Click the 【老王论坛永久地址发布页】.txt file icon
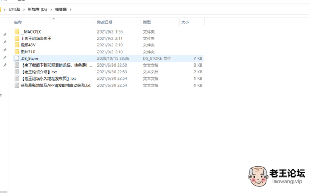The width and height of the screenshot is (309, 193). coord(17,78)
